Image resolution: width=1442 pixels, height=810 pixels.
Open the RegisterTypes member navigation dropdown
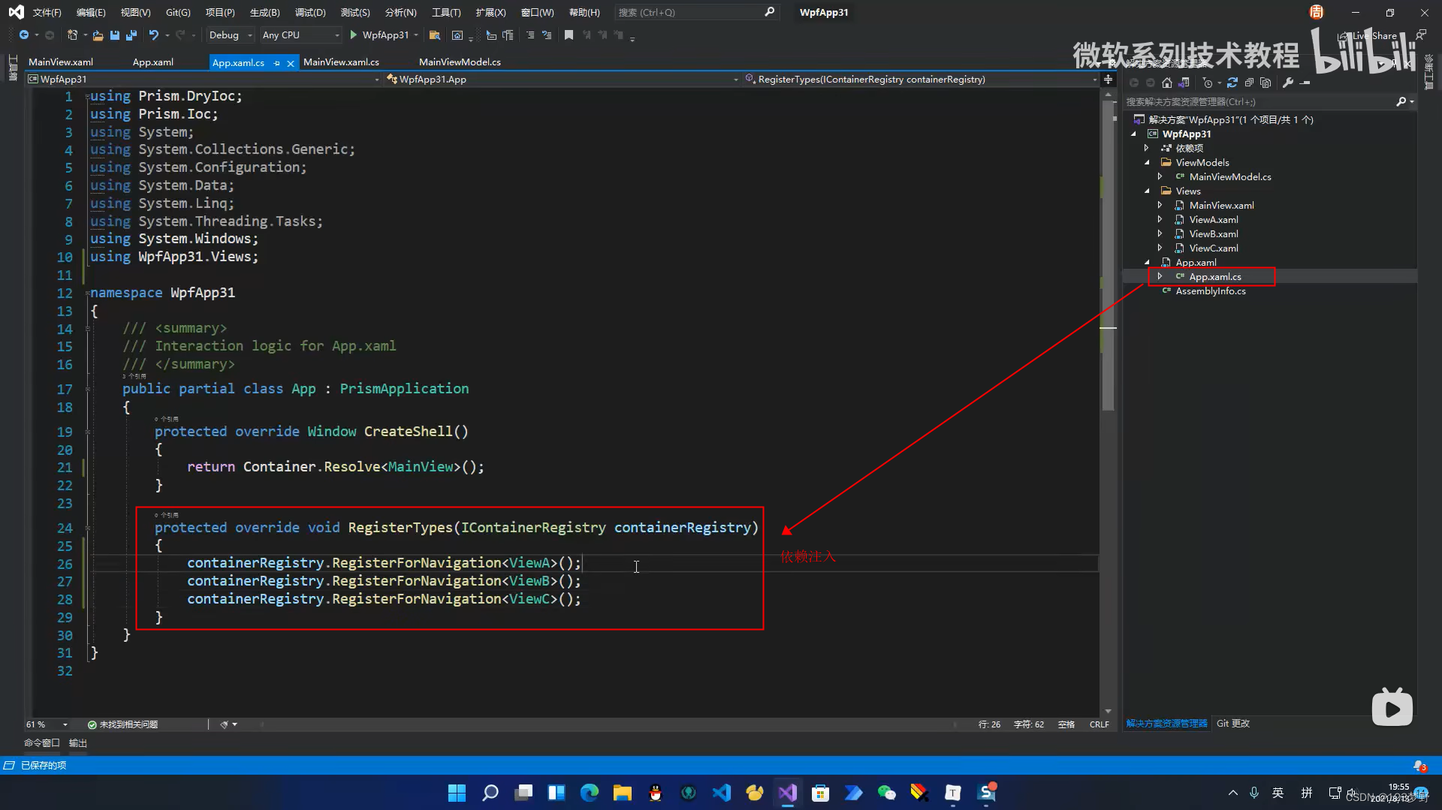pyautogui.click(x=922, y=79)
